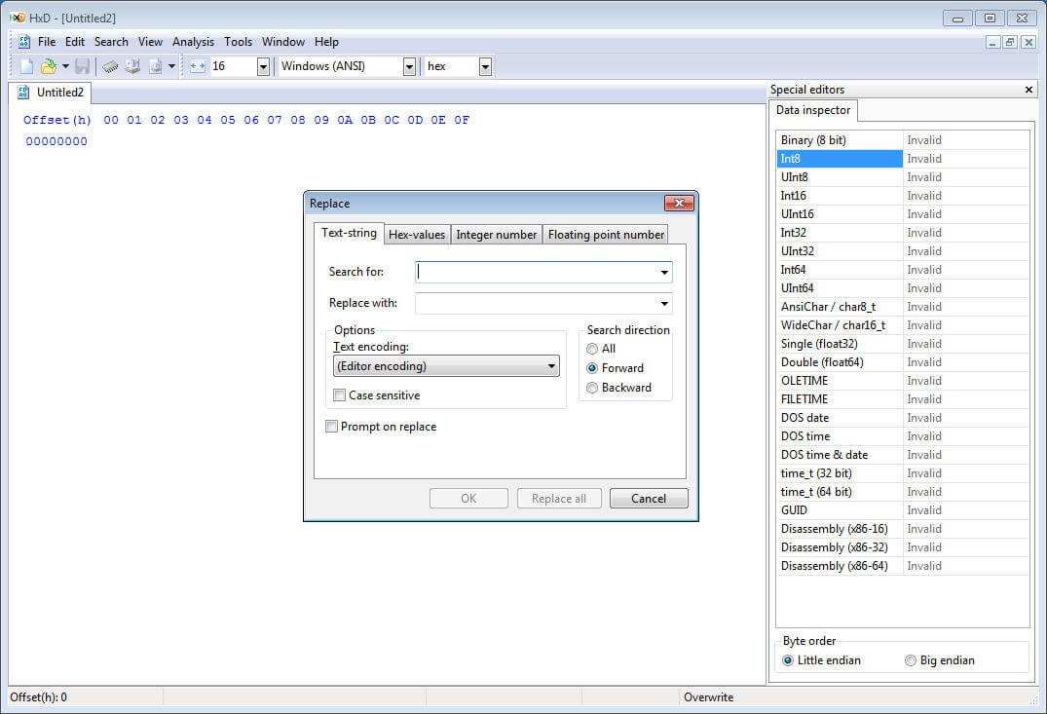Open the Text encoding dropdown

coord(553,365)
